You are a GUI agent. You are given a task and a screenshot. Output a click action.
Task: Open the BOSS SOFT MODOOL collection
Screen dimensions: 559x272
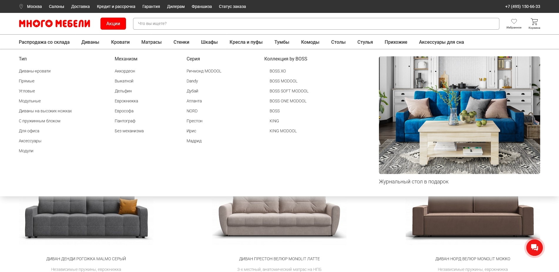pos(289,91)
